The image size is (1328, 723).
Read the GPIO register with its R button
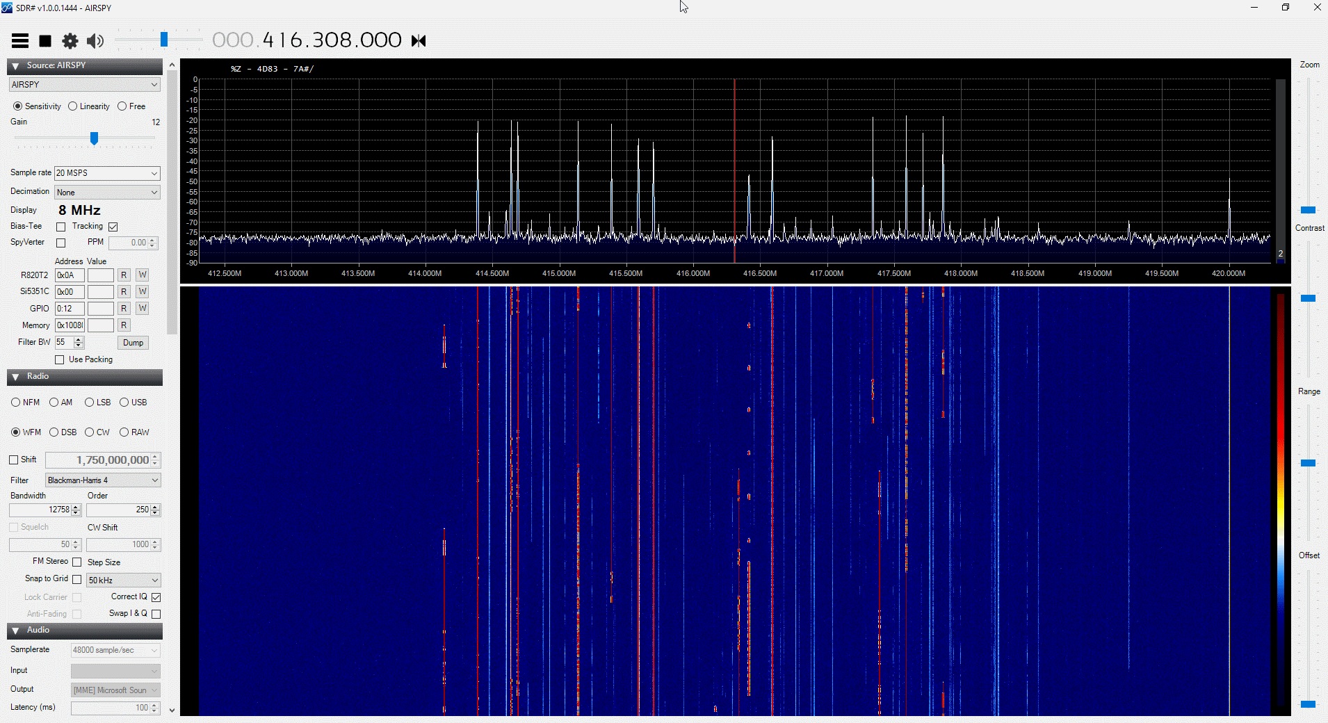coord(123,308)
